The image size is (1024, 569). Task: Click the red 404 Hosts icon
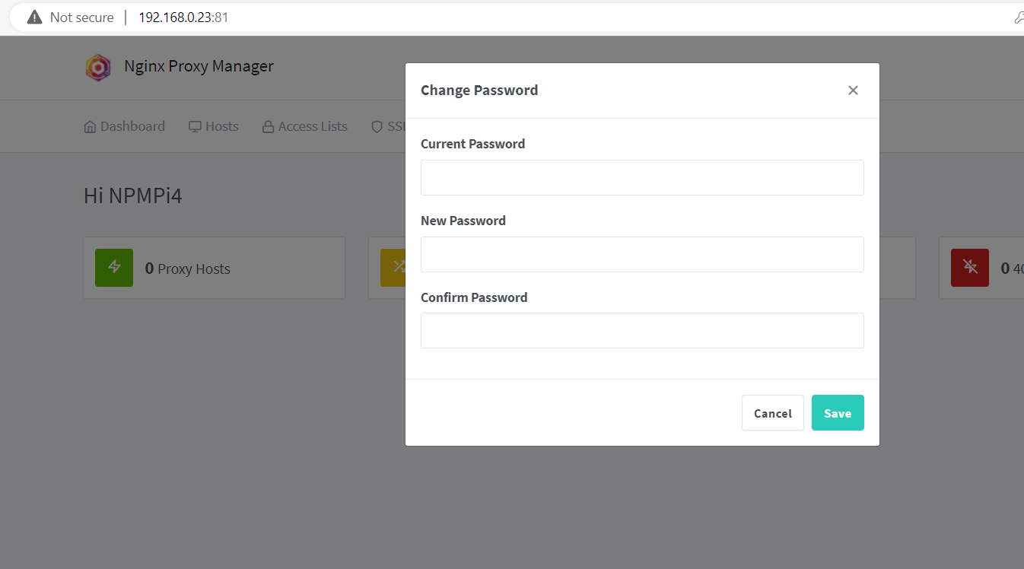coord(969,268)
